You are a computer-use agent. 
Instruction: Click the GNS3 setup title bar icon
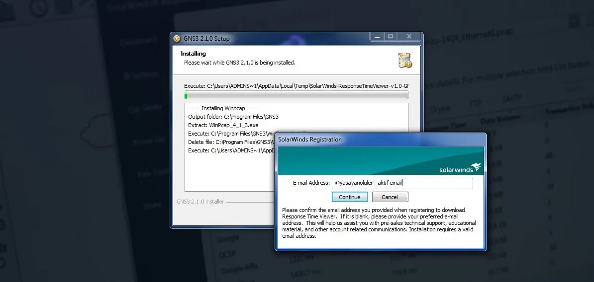point(177,39)
